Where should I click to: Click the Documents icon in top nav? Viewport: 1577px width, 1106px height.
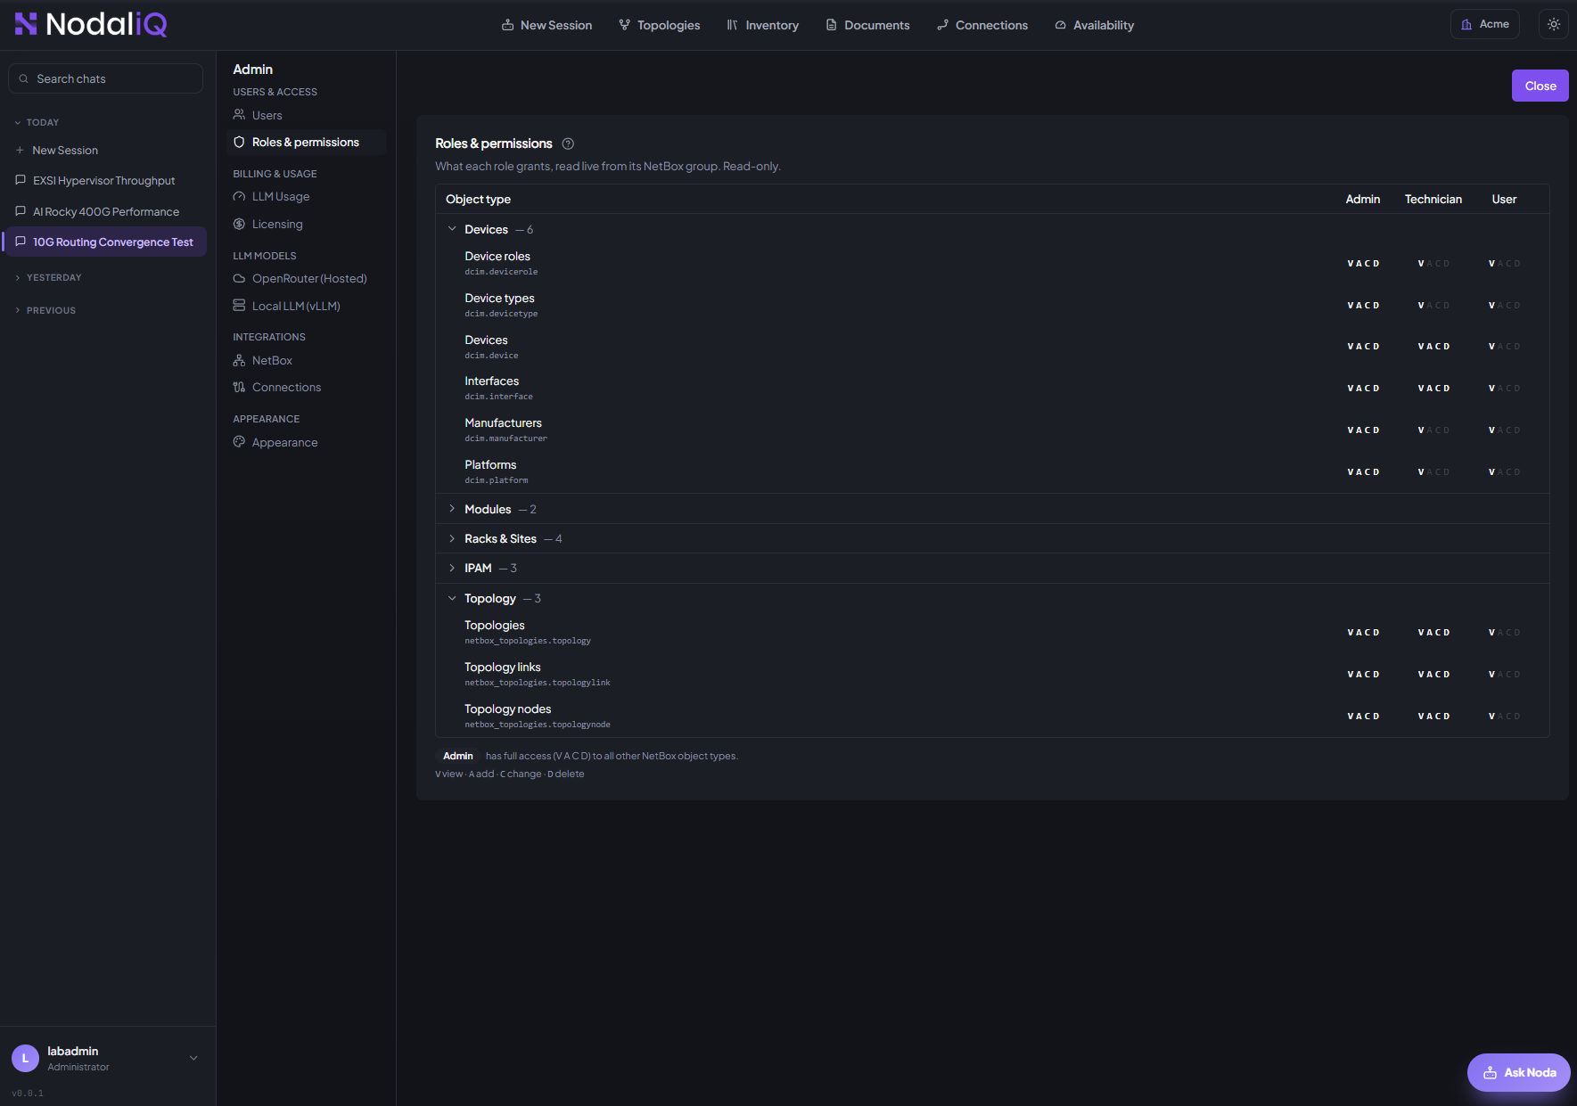831,25
